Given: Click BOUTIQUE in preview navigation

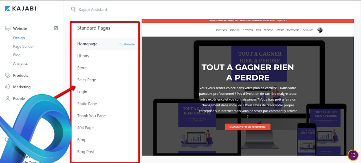Looking at the screenshot, I should coord(221,30).
